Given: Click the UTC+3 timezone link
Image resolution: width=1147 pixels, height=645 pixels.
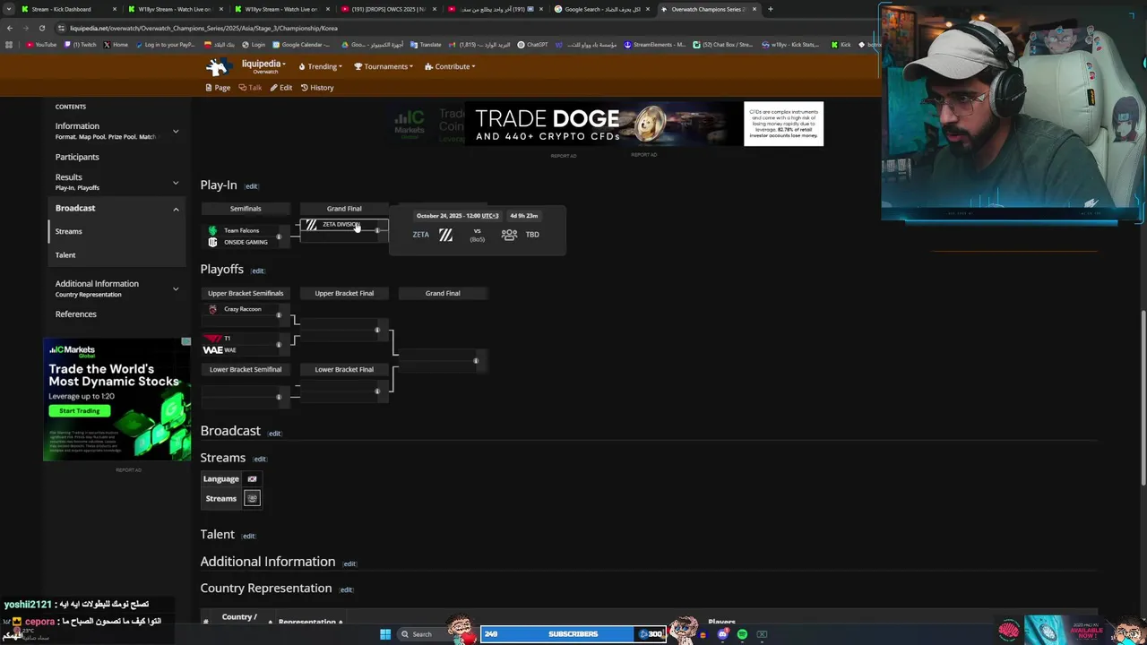Looking at the screenshot, I should point(490,216).
